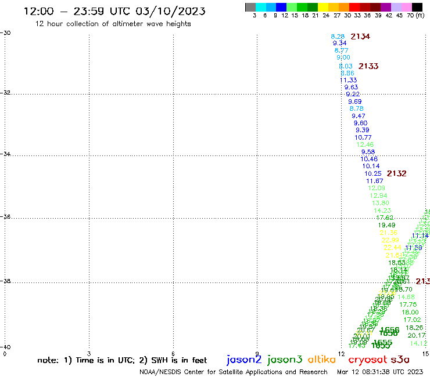Image resolution: width=430 pixels, height=377 pixels.
Task: Click the 'jason3' satellite label
Action: pos(285,360)
